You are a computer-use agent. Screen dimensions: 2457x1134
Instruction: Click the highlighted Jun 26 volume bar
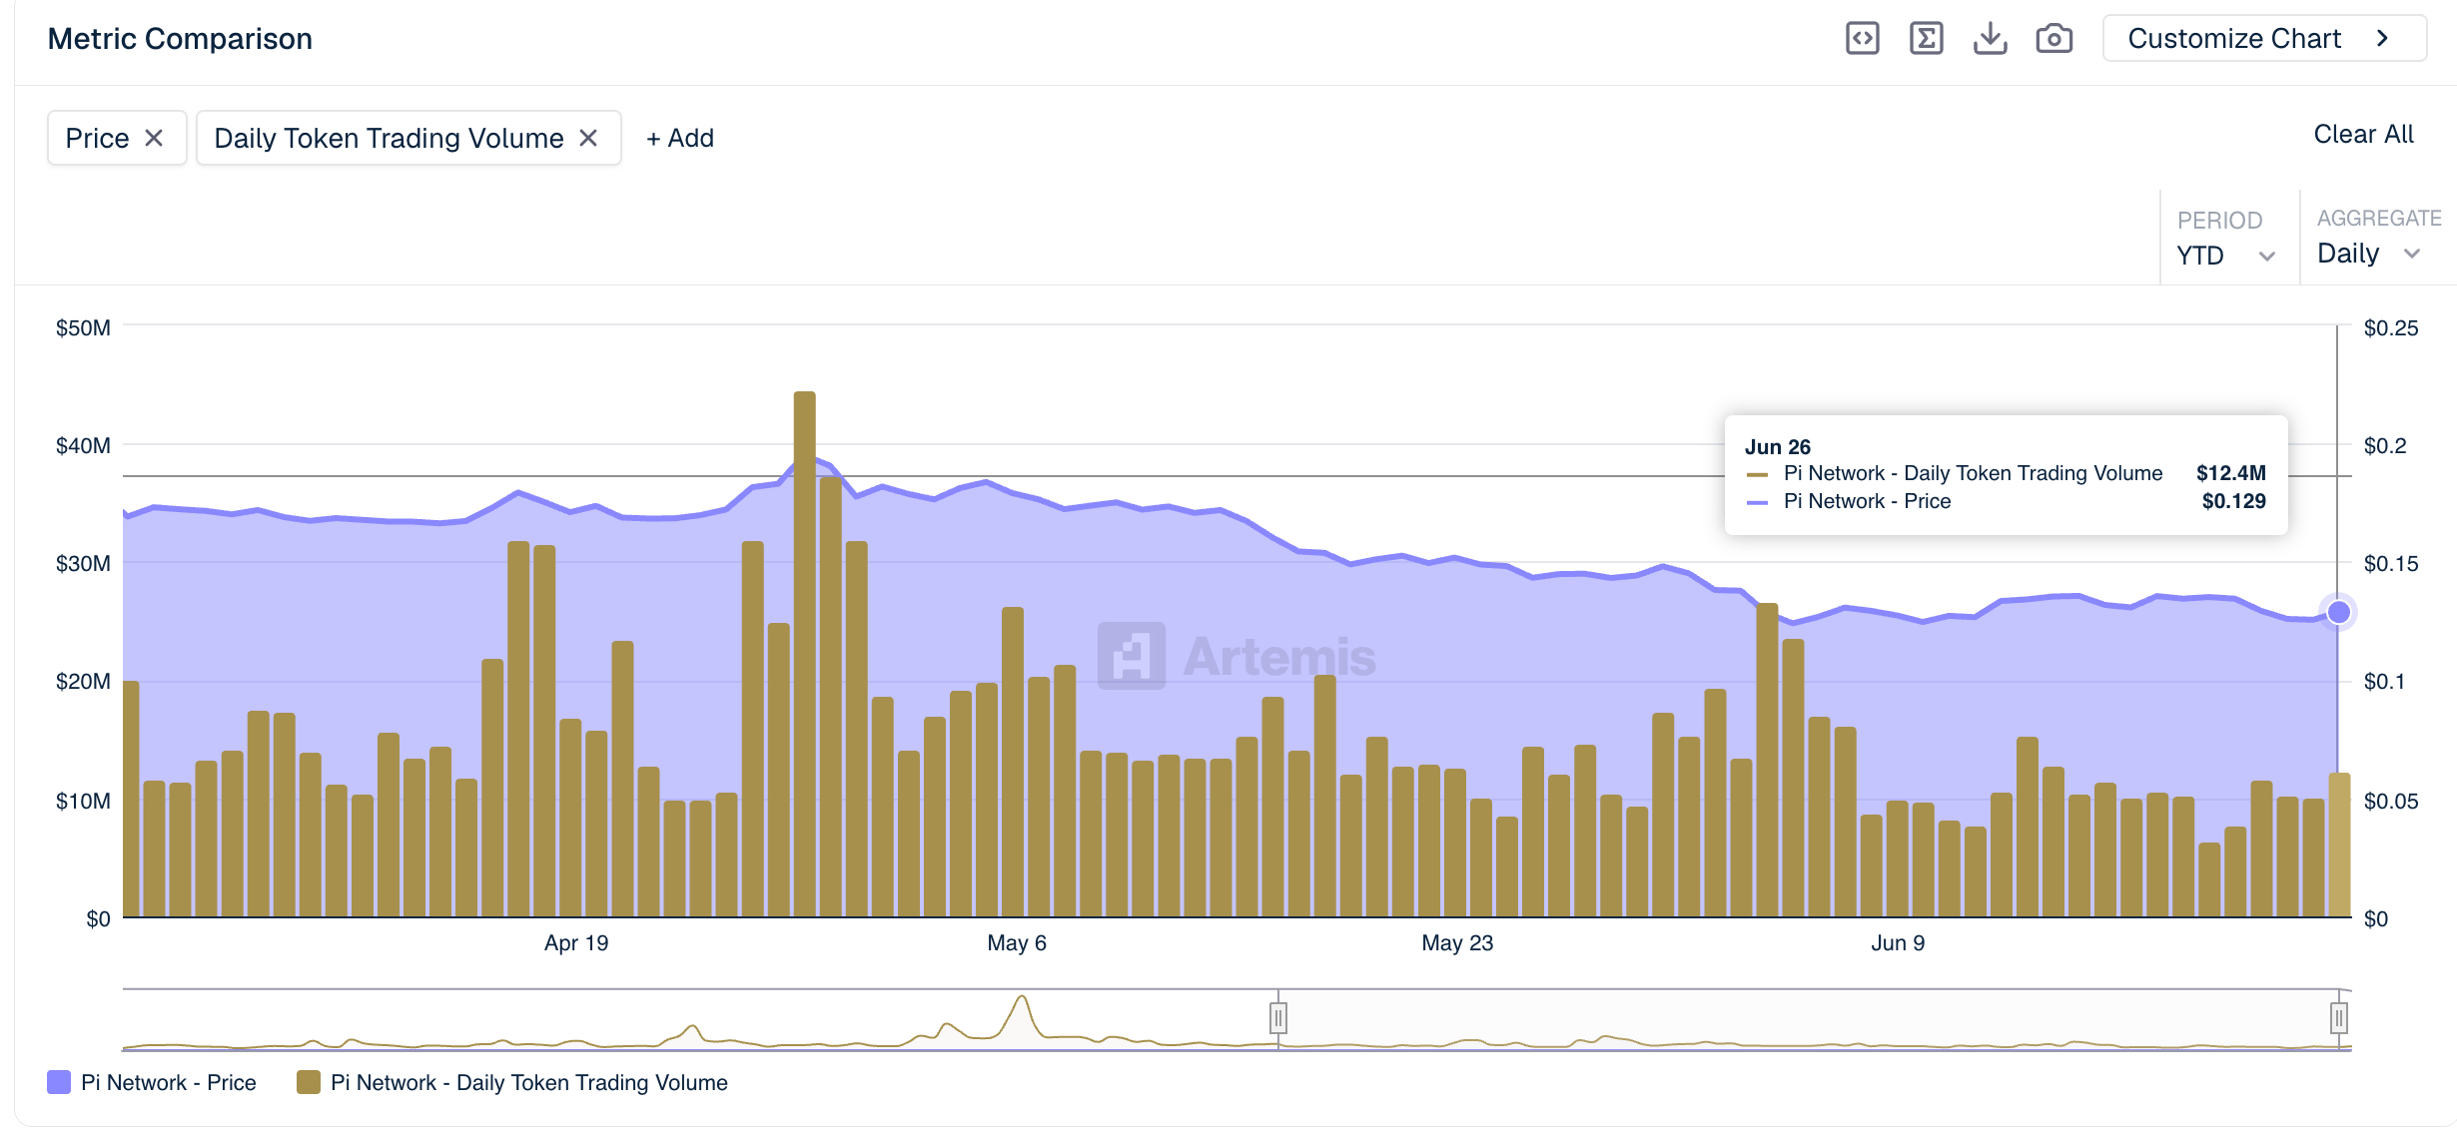(x=2339, y=845)
